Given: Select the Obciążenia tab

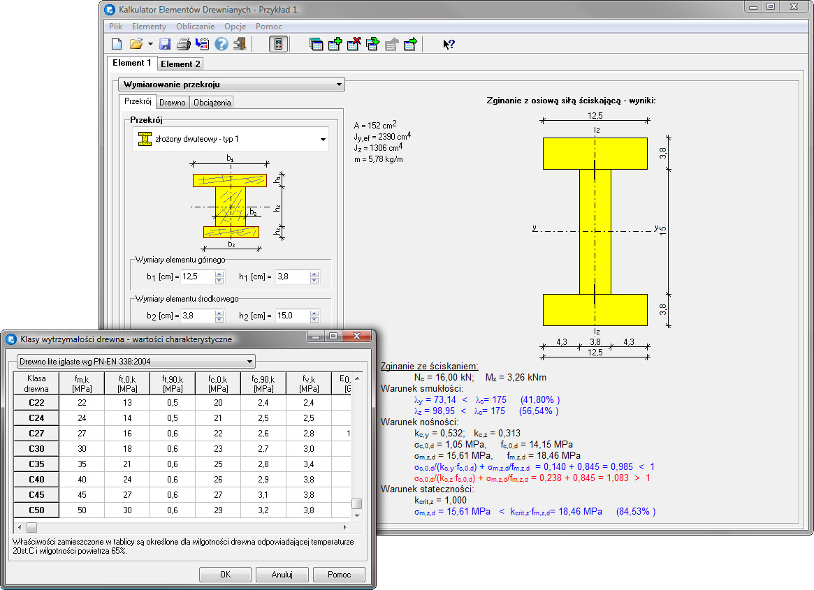Looking at the screenshot, I should pos(212,103).
